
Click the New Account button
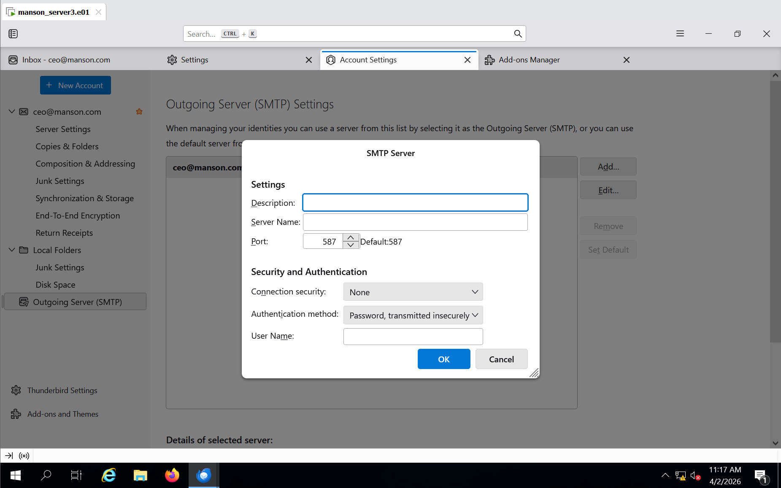tap(76, 85)
